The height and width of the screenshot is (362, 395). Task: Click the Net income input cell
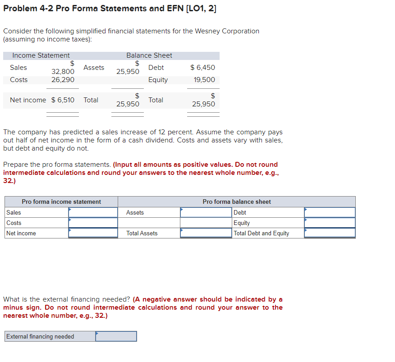tap(92, 233)
